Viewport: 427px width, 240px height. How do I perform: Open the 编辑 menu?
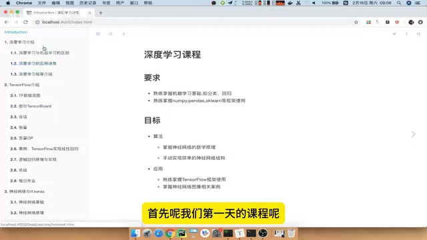(56, 3)
